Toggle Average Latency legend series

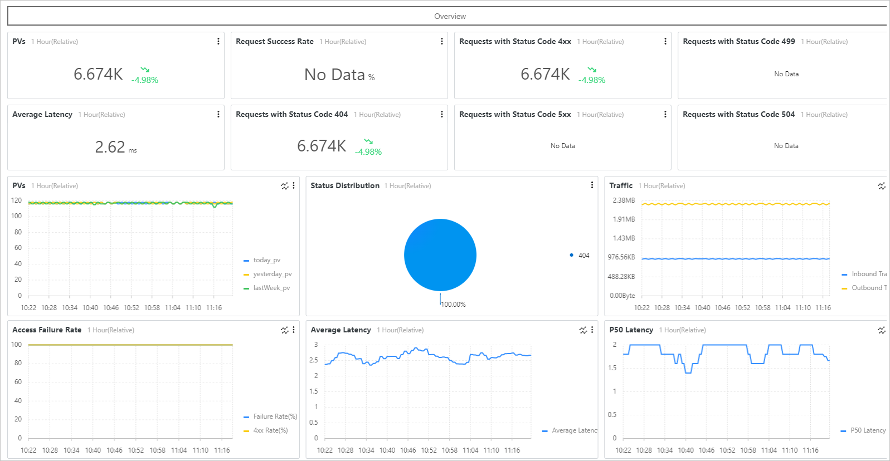(x=570, y=430)
